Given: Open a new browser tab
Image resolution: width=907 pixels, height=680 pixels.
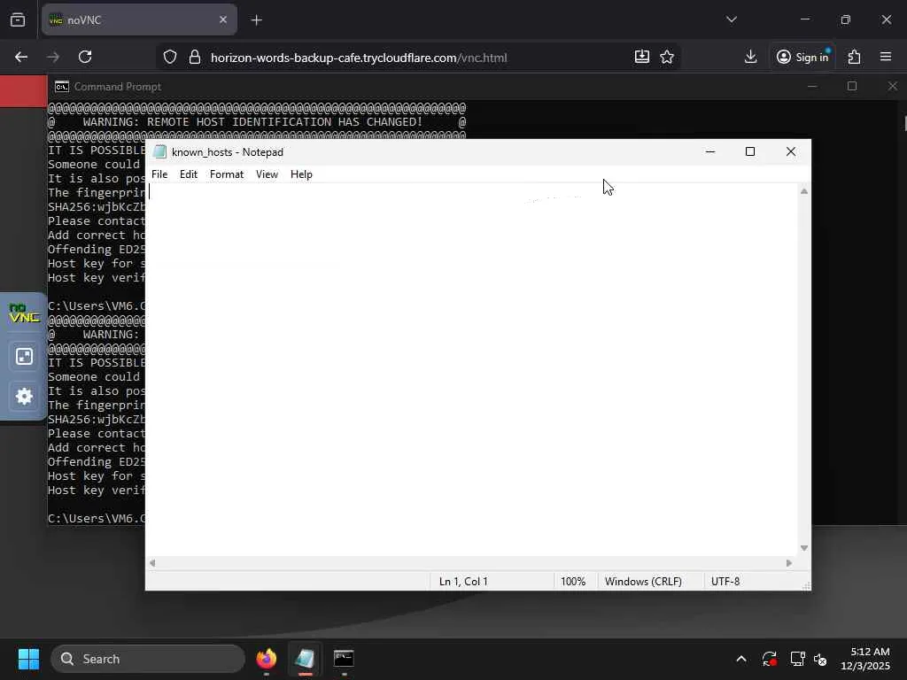Looking at the screenshot, I should pyautogui.click(x=256, y=20).
